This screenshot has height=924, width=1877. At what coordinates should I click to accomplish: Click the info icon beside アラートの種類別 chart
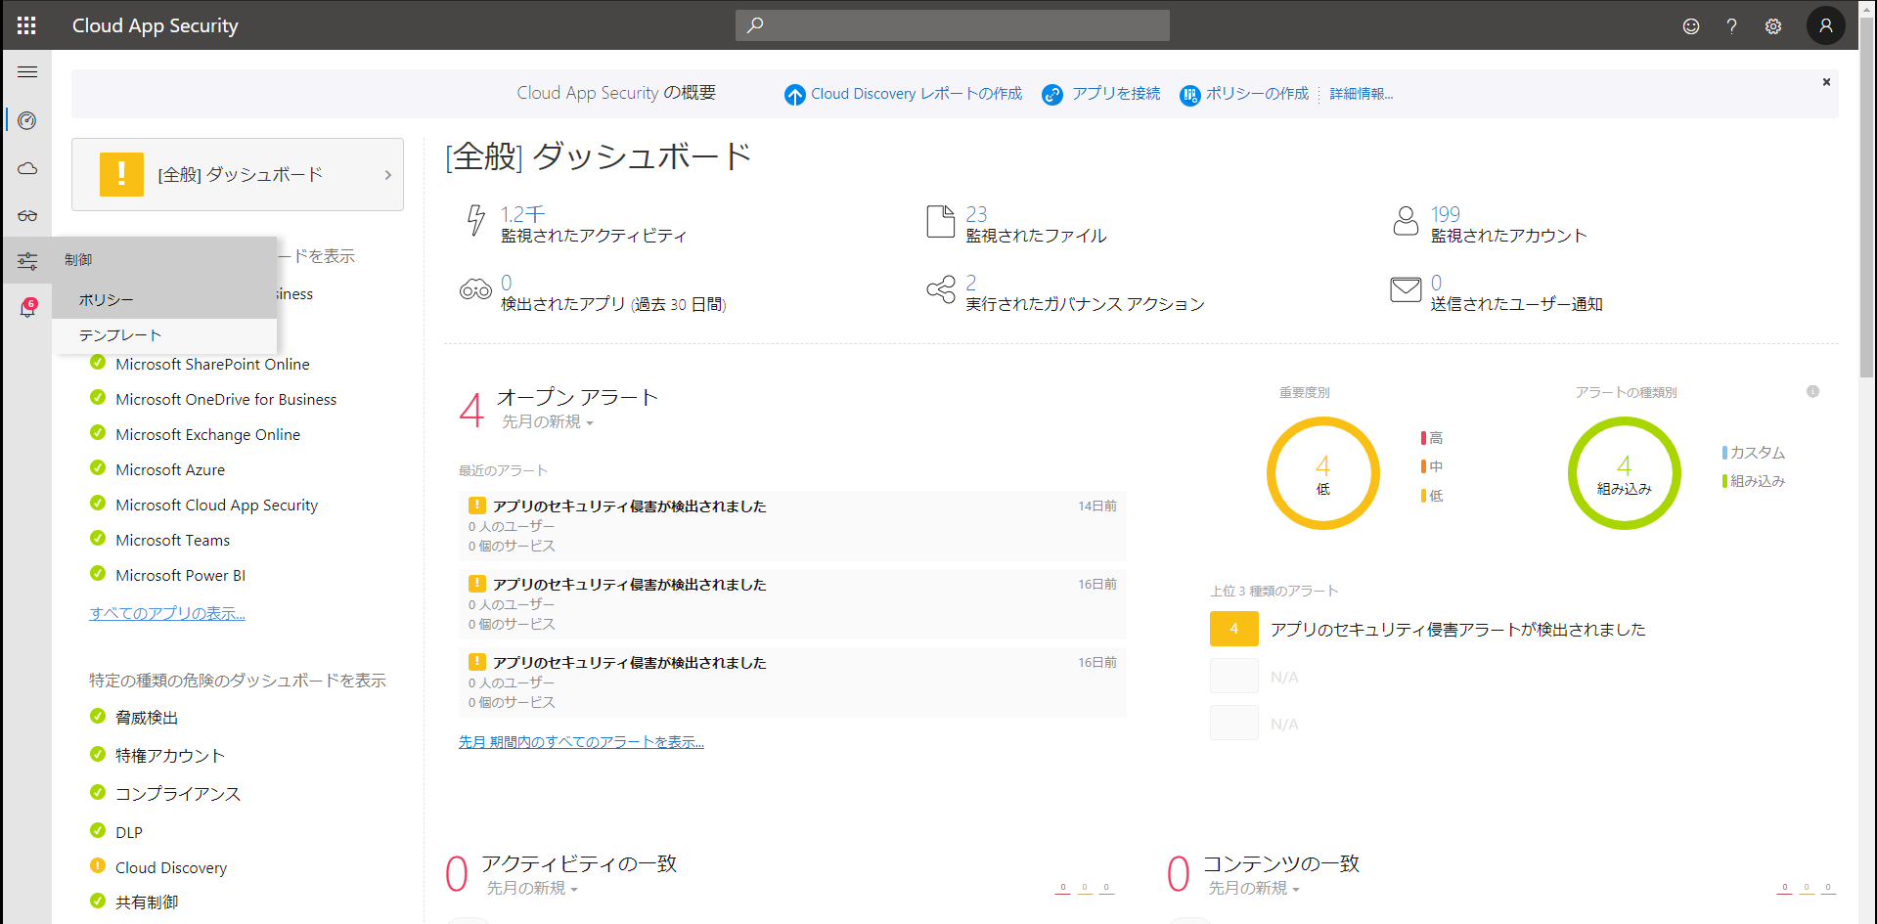1811,391
